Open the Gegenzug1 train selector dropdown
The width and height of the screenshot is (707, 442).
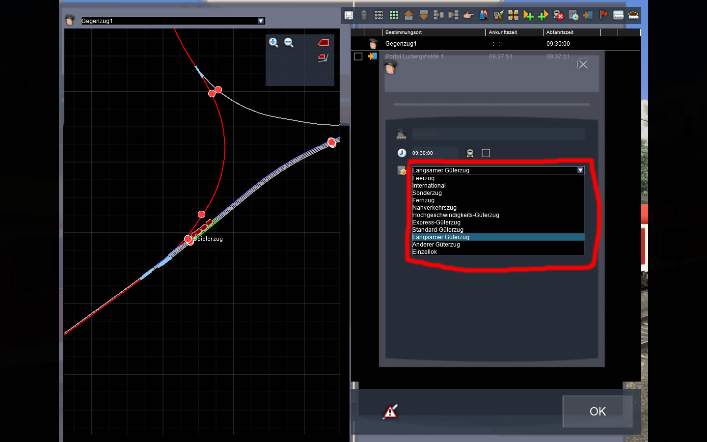pyautogui.click(x=261, y=21)
